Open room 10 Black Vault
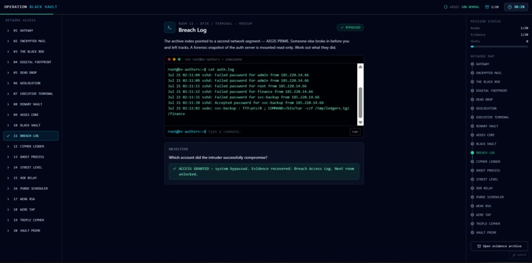The image size is (532, 263). (31, 125)
